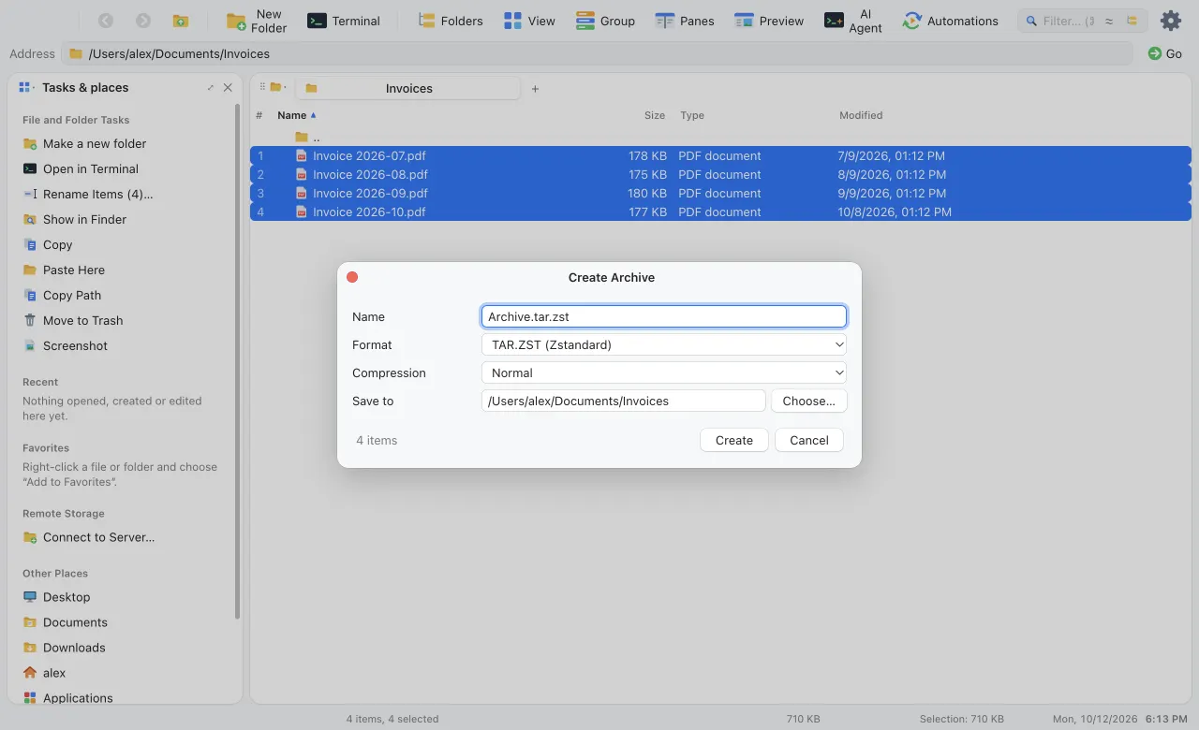
Task: Choose Rename Items (4)... in the sidebar
Action: tap(88, 194)
